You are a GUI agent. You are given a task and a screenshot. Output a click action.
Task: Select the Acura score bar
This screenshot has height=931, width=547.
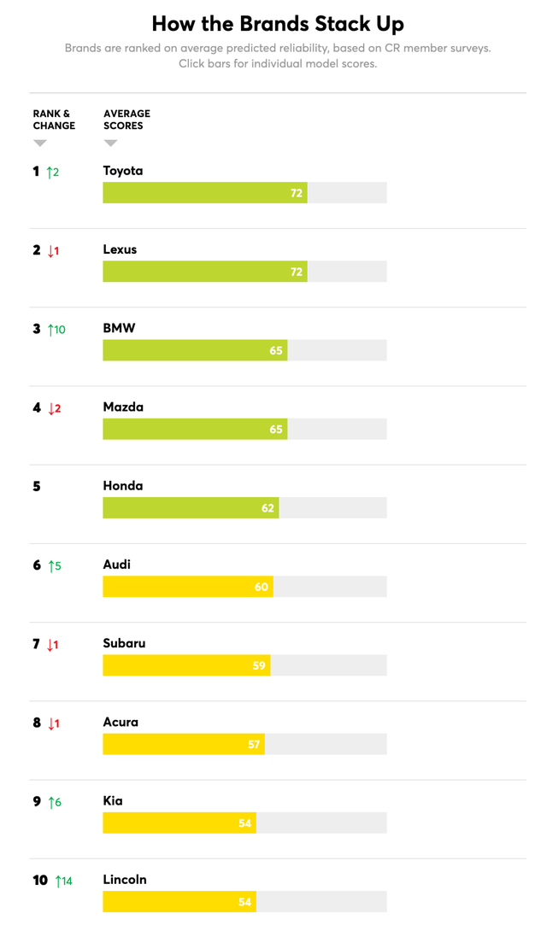pyautogui.click(x=184, y=744)
